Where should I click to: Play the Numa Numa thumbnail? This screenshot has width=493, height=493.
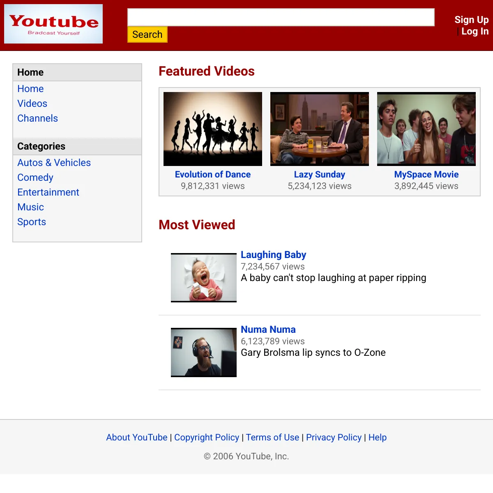coord(204,352)
